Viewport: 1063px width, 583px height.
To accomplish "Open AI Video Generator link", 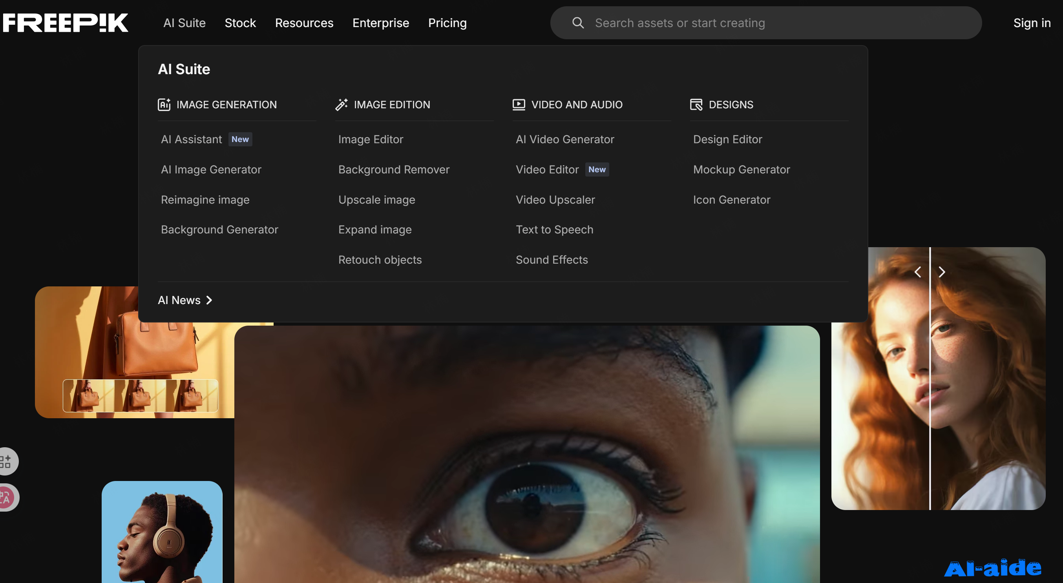I will (x=564, y=139).
